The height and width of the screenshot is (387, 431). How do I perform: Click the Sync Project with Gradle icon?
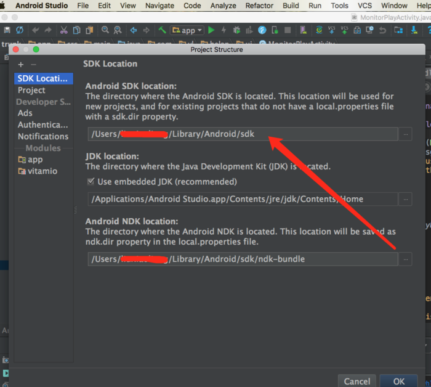[319, 30]
